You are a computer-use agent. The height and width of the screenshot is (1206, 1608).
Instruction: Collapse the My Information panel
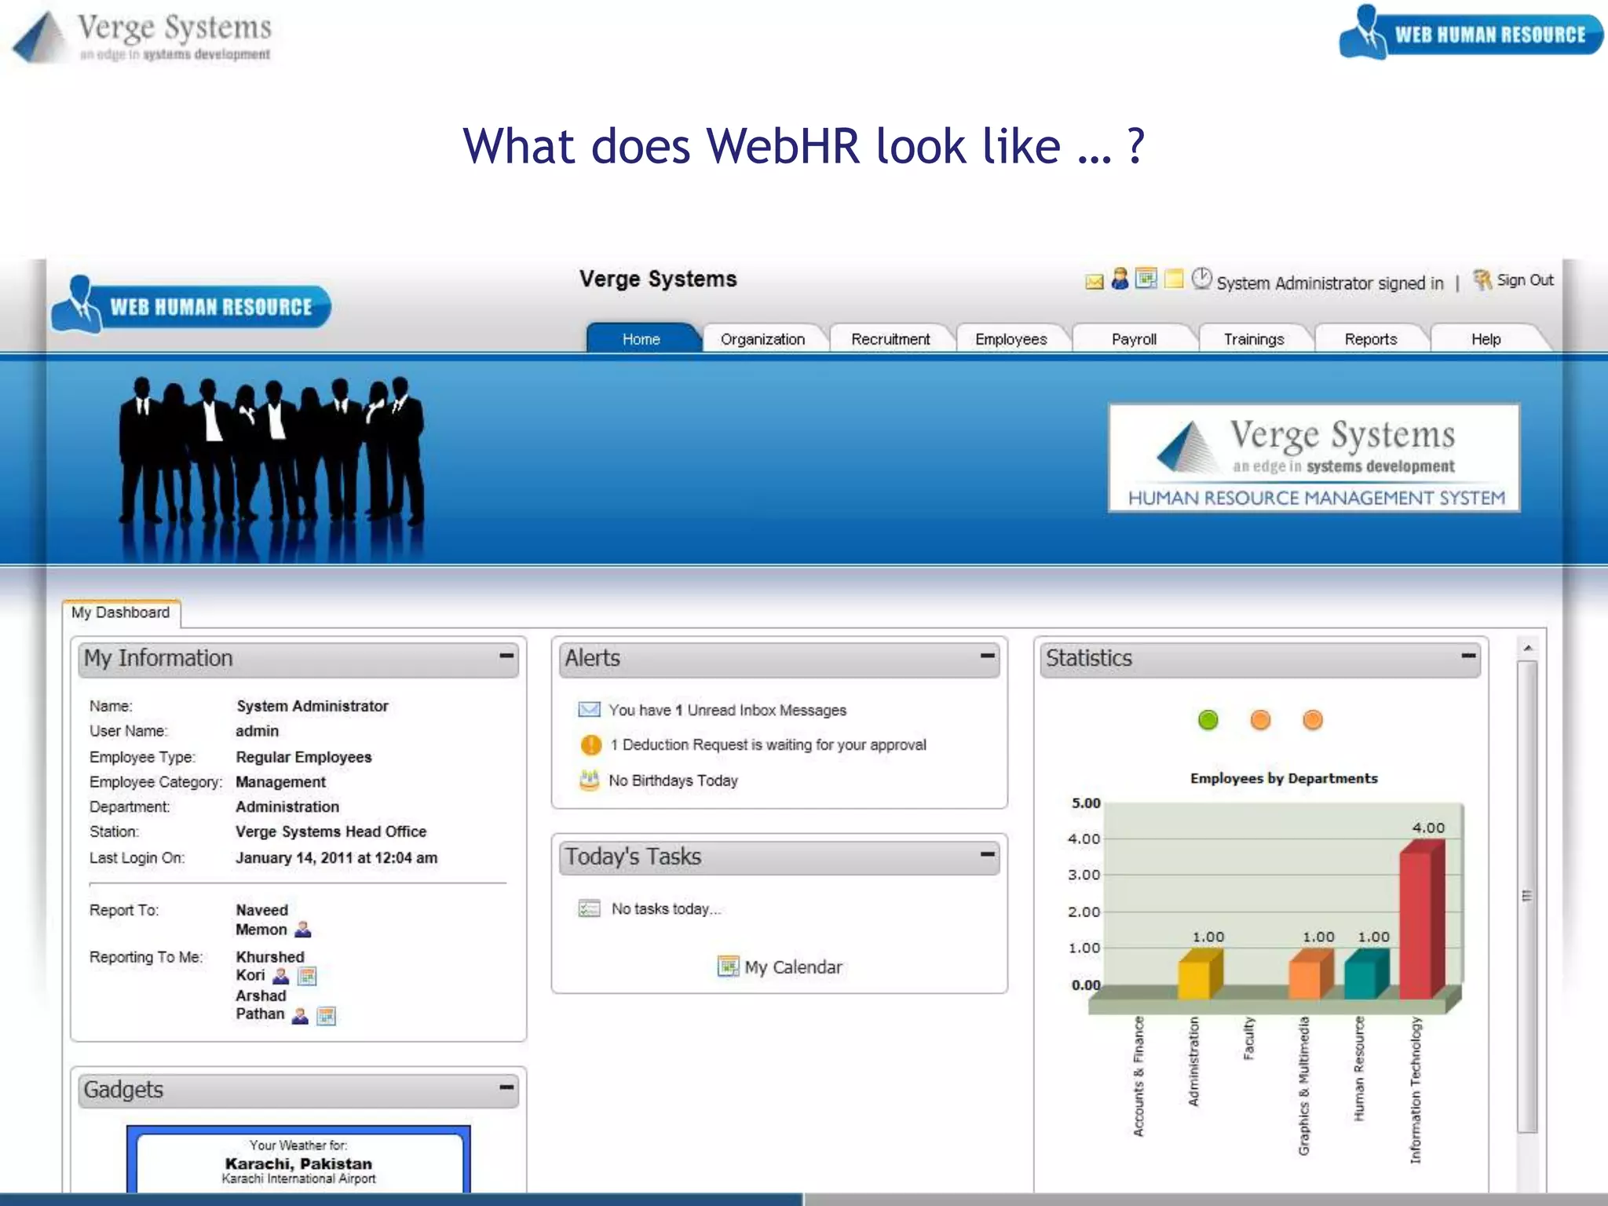(x=506, y=655)
